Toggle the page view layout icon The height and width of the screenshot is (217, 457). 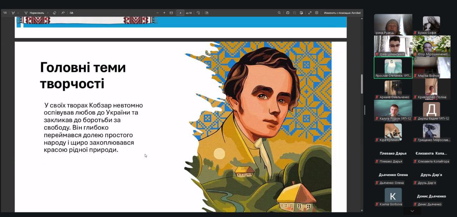pyautogui.click(x=206, y=13)
